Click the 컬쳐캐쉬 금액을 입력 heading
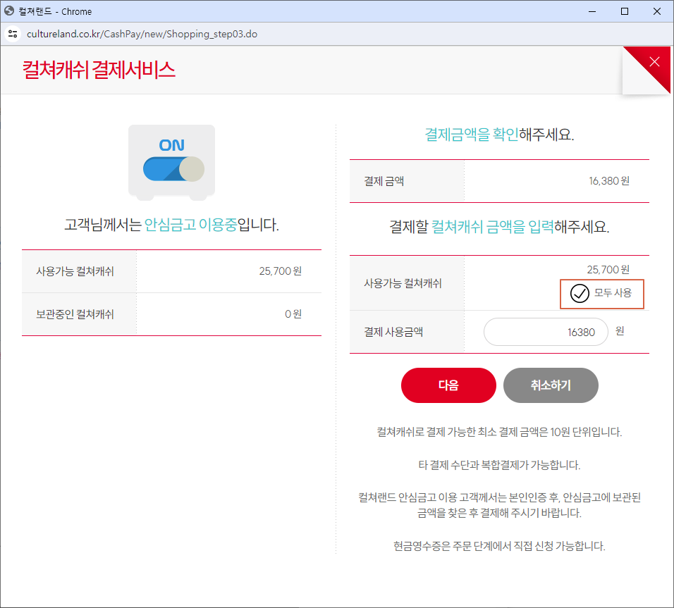674x608 pixels. pos(492,226)
